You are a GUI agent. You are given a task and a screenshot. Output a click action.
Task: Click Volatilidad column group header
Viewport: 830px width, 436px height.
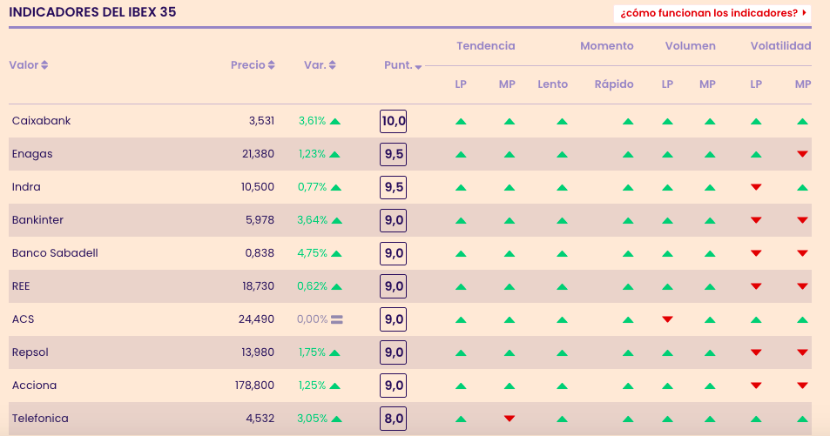click(x=780, y=46)
